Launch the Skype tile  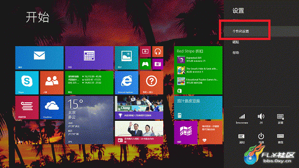[27, 83]
